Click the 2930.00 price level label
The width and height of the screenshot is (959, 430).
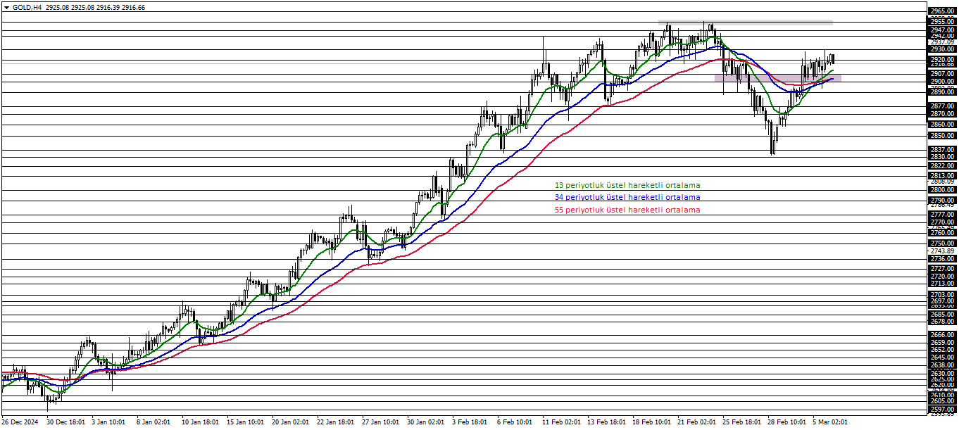(x=942, y=49)
